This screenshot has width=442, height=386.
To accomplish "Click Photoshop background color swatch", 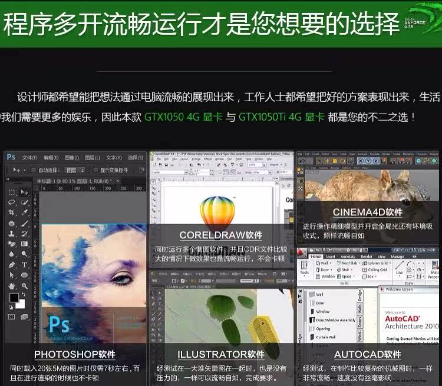I will pyautogui.click(x=21, y=304).
